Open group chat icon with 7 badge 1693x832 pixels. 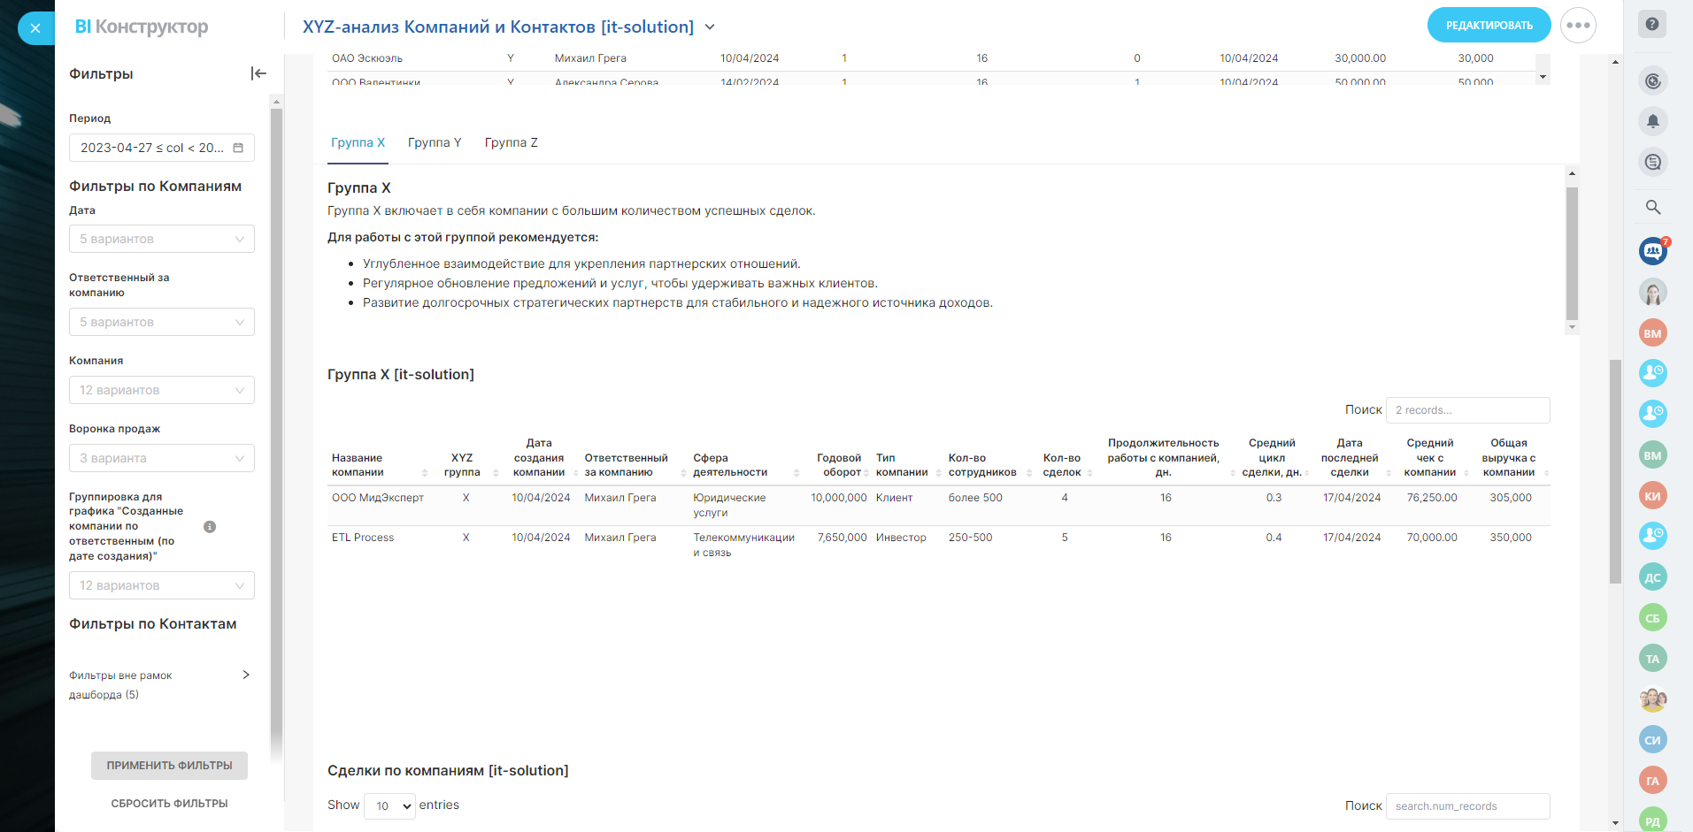coord(1652,251)
